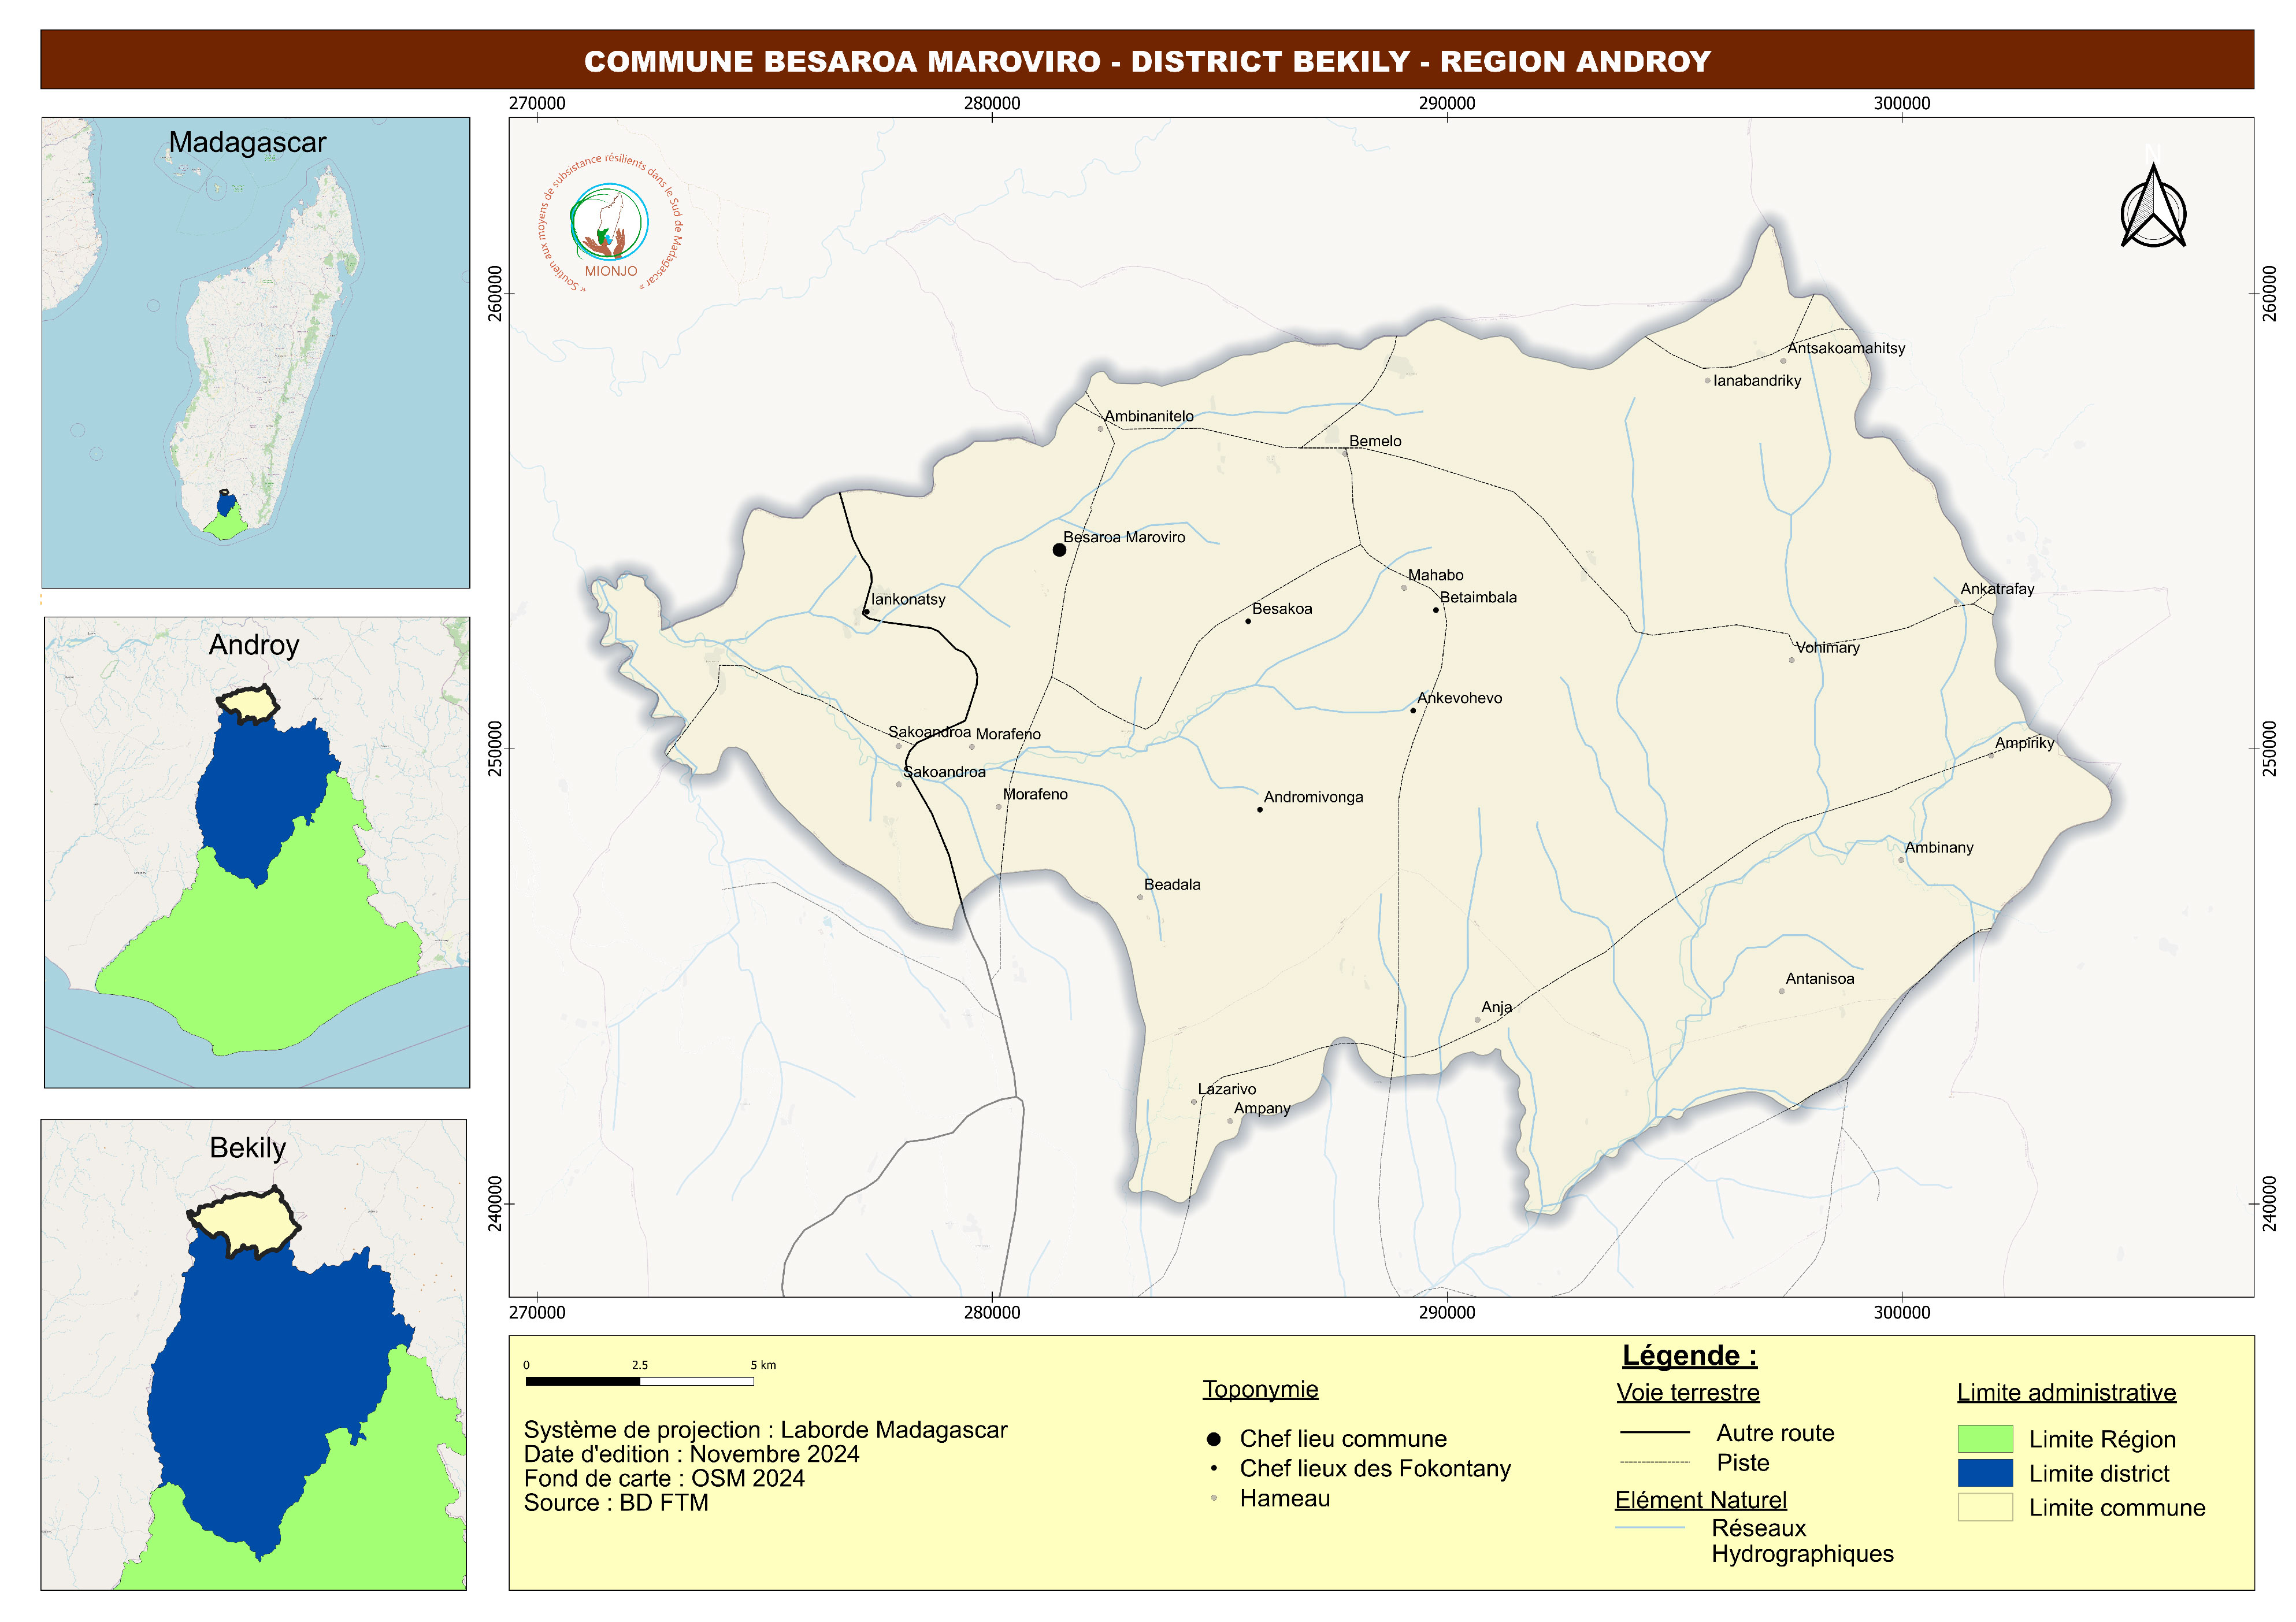Click the Ankatrafay hamlet label
The height and width of the screenshot is (1622, 2296).
[x=1997, y=589]
